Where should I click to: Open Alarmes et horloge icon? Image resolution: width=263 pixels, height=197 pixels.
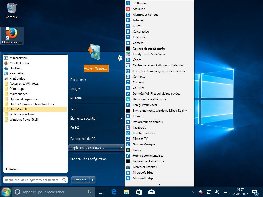(128, 15)
